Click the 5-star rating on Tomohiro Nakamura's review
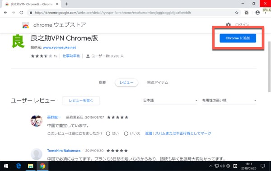The image size is (271, 171). click(117, 151)
